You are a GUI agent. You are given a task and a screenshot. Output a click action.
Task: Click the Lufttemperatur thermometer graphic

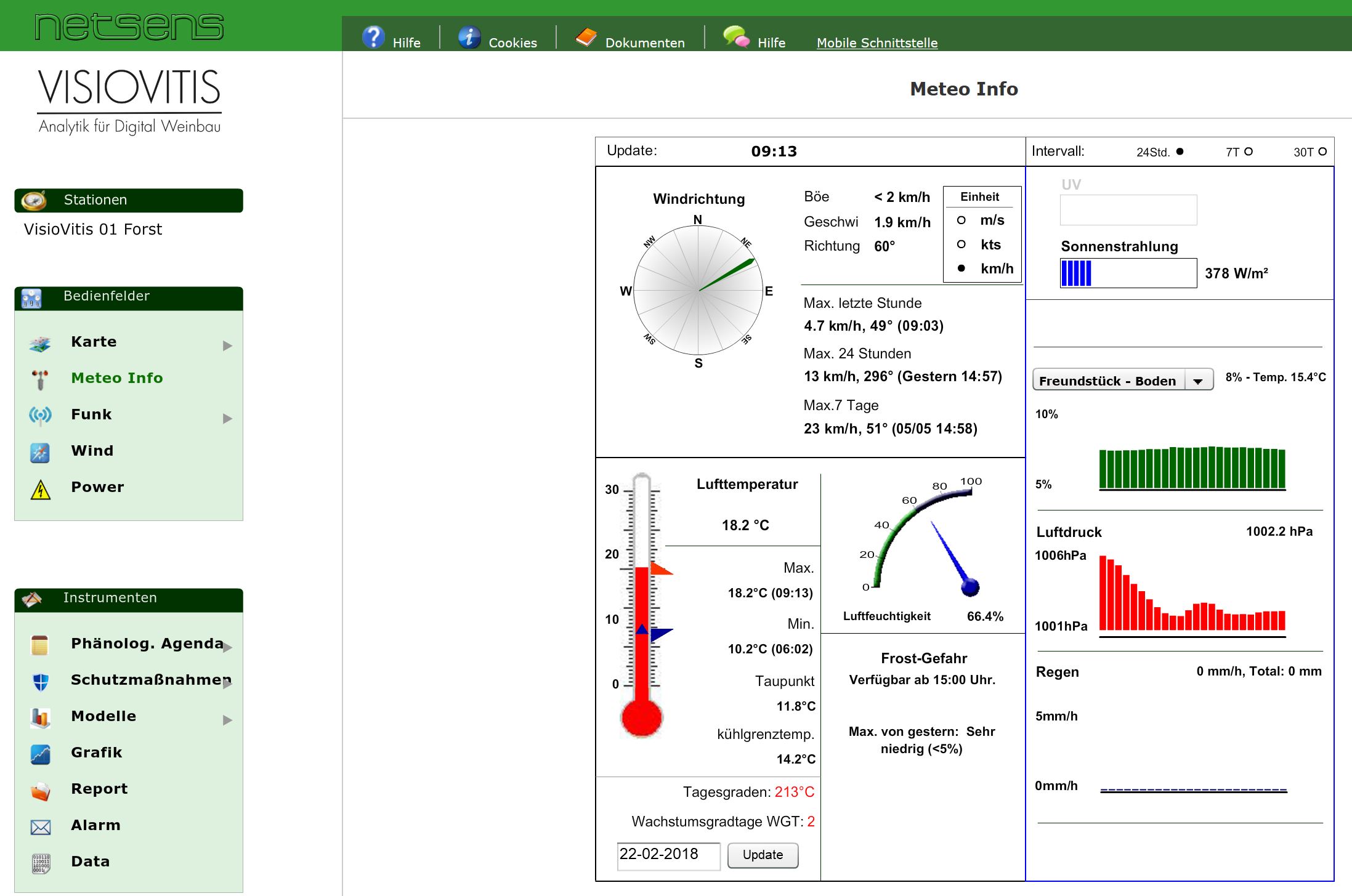[641, 607]
